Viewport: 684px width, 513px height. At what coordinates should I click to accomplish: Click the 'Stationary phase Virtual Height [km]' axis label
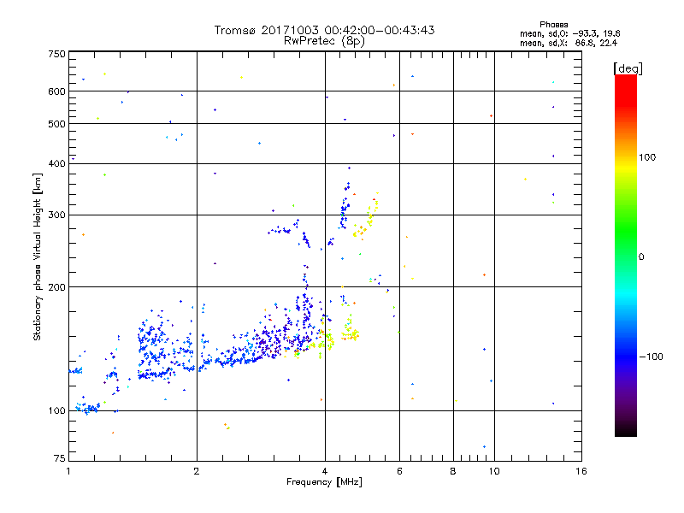point(38,257)
